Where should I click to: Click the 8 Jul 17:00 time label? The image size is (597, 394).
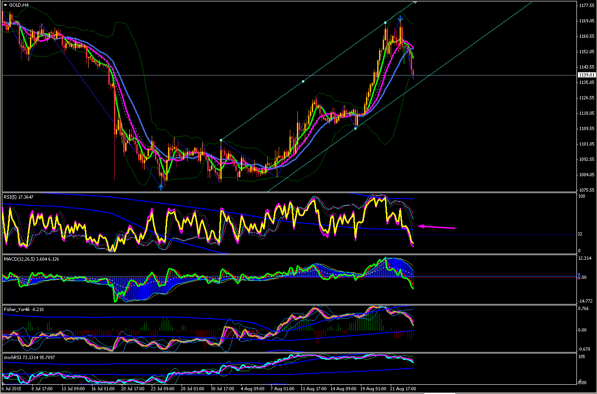[42, 388]
